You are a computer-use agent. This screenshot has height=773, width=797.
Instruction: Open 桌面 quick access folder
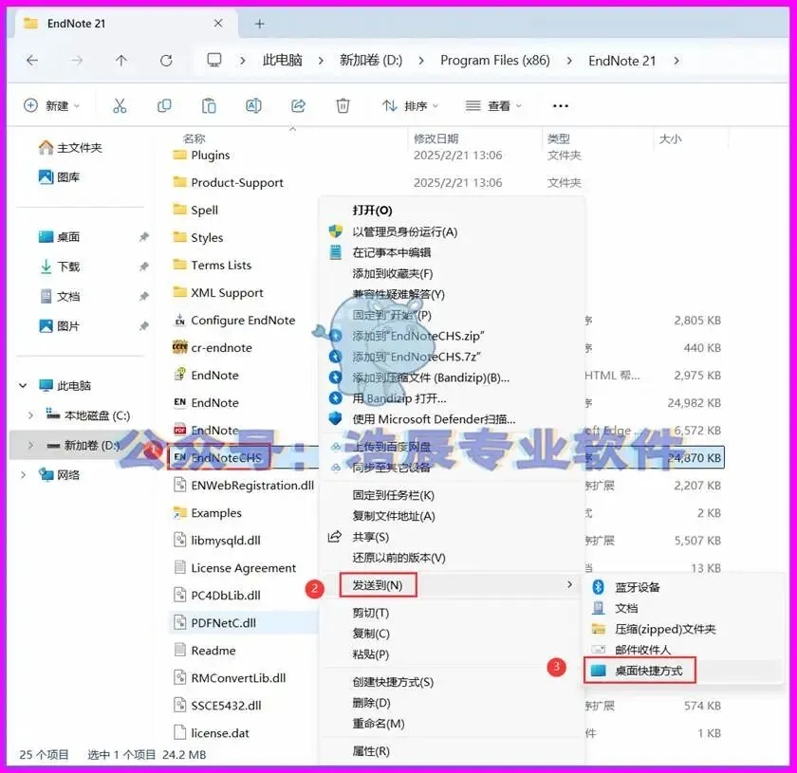coord(60,237)
